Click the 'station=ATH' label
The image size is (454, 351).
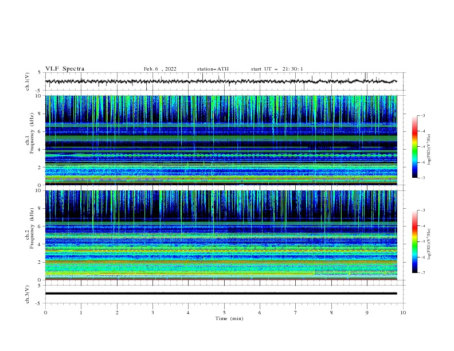coord(213,69)
